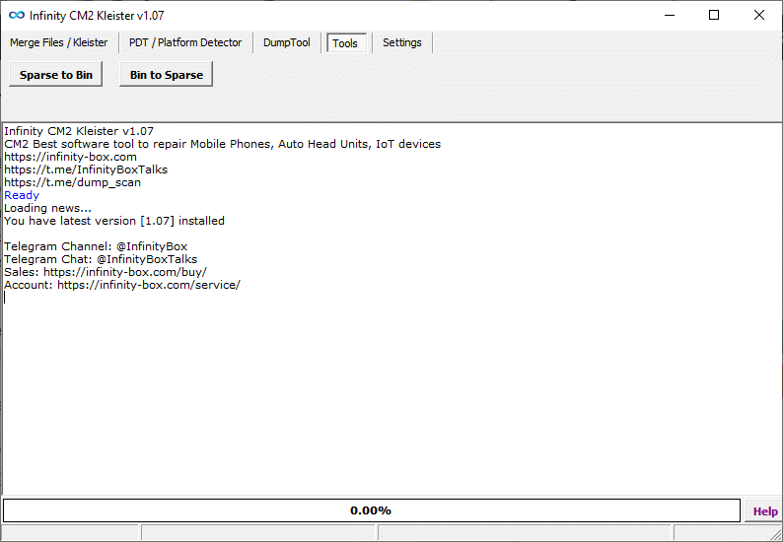Close the Infinity CM2 Kleister window

coord(759,15)
